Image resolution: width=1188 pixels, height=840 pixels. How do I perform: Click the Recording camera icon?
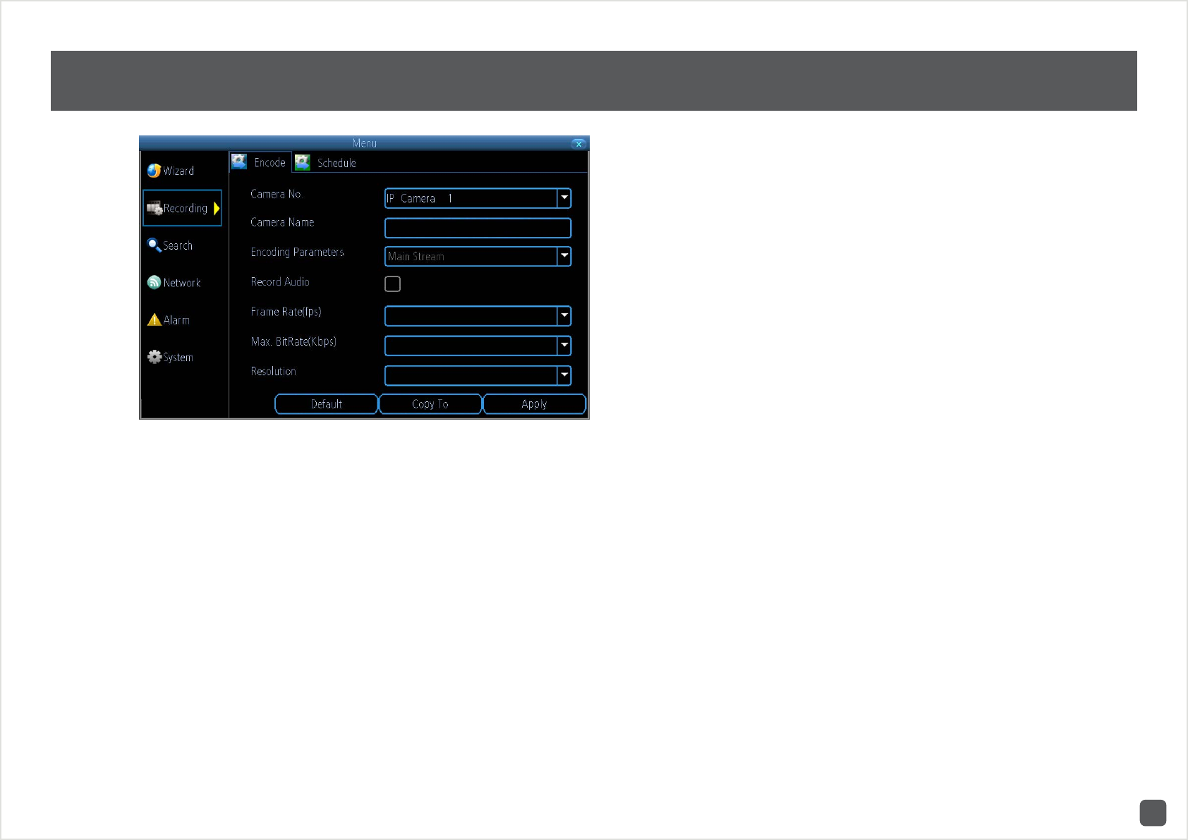pos(154,208)
